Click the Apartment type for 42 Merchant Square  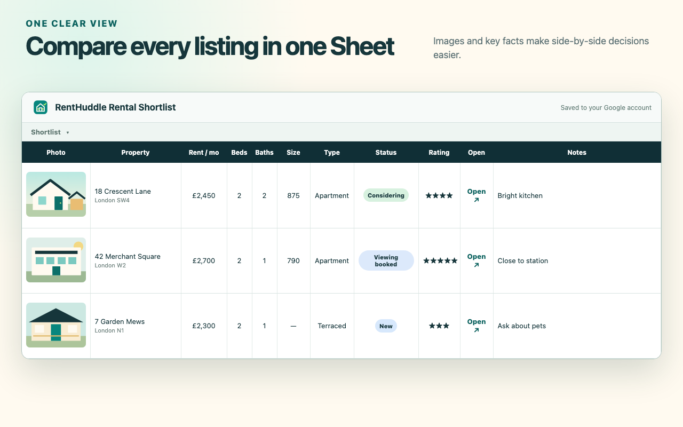click(332, 261)
